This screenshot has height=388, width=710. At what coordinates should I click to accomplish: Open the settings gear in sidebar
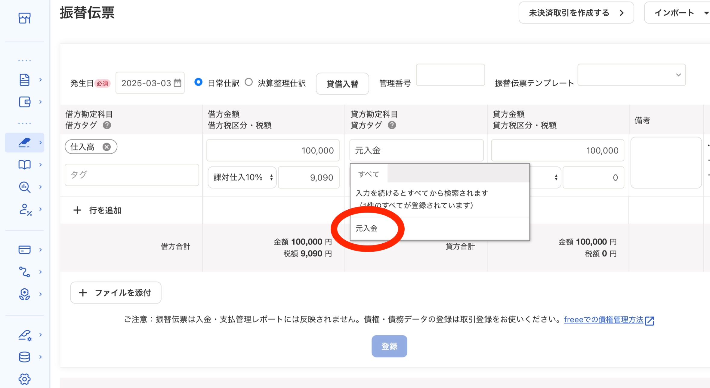point(24,379)
